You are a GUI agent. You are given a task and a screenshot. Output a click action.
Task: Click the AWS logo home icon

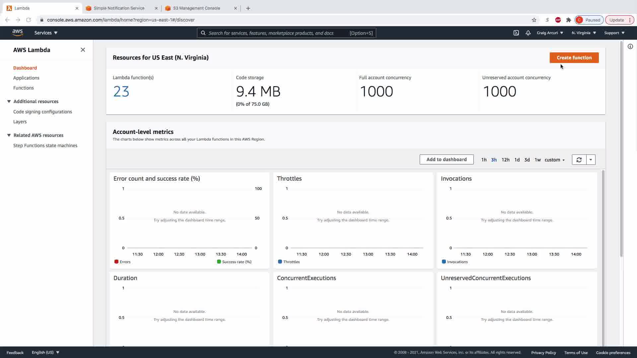pyautogui.click(x=18, y=32)
